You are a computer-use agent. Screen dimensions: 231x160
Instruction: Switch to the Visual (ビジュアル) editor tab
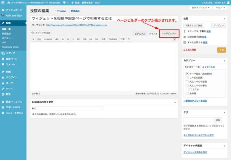click(x=140, y=34)
